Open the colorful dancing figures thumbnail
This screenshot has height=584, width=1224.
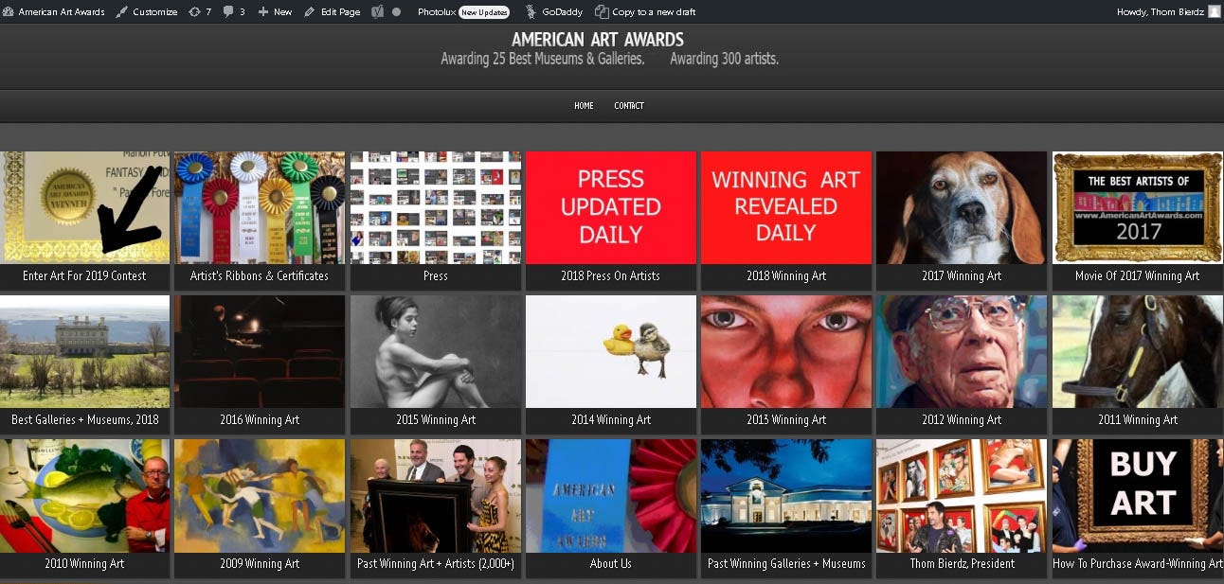coord(260,495)
